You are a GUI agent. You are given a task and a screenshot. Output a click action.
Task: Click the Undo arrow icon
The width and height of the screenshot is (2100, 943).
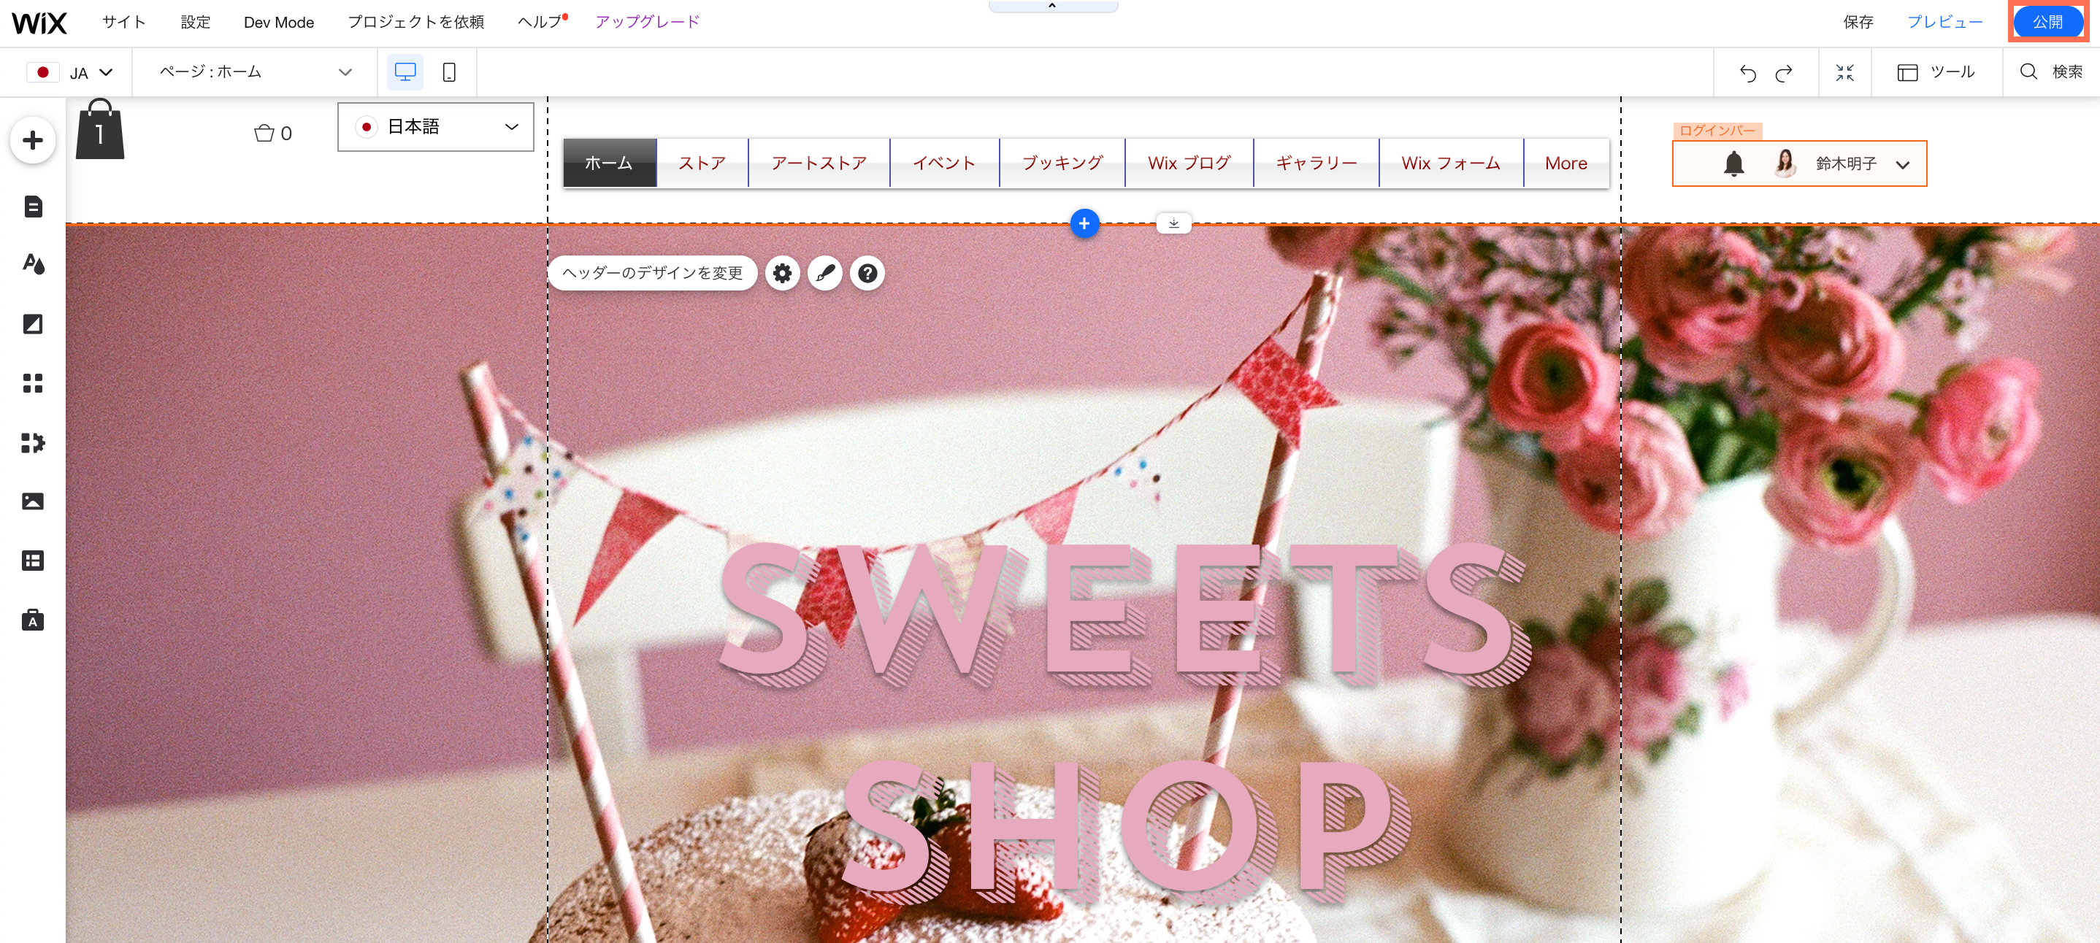tap(1747, 74)
